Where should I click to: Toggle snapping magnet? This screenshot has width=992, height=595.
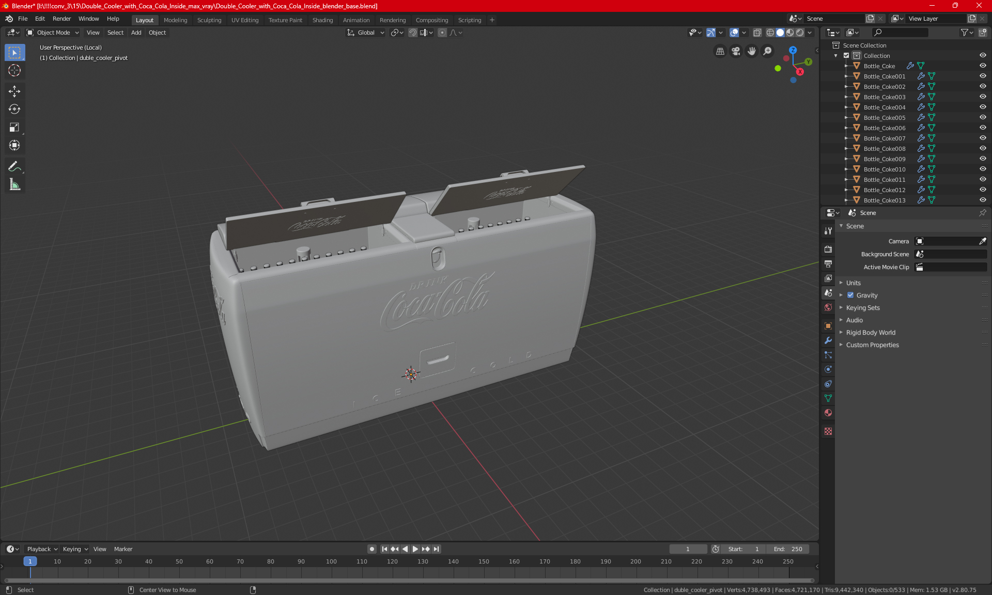pyautogui.click(x=412, y=33)
